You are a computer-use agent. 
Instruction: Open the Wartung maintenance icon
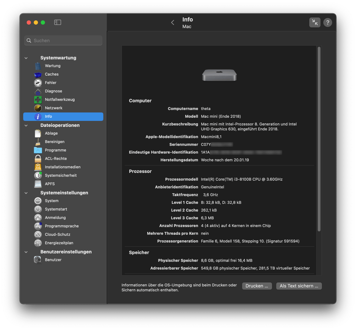pyautogui.click(x=38, y=66)
